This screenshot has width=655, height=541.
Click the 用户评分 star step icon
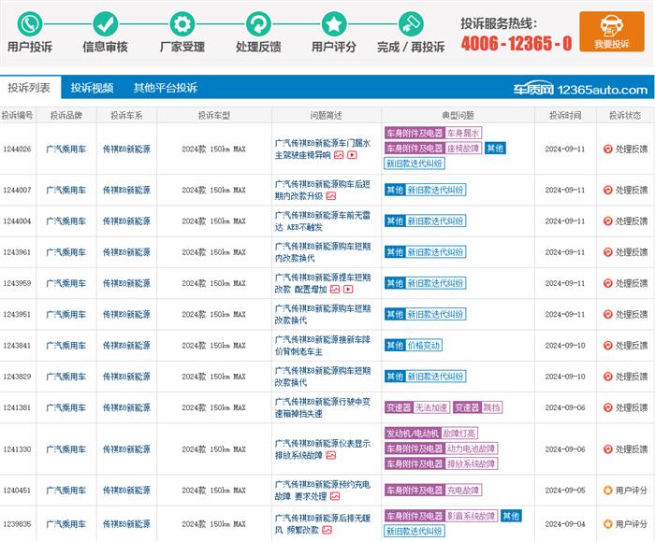click(x=334, y=23)
